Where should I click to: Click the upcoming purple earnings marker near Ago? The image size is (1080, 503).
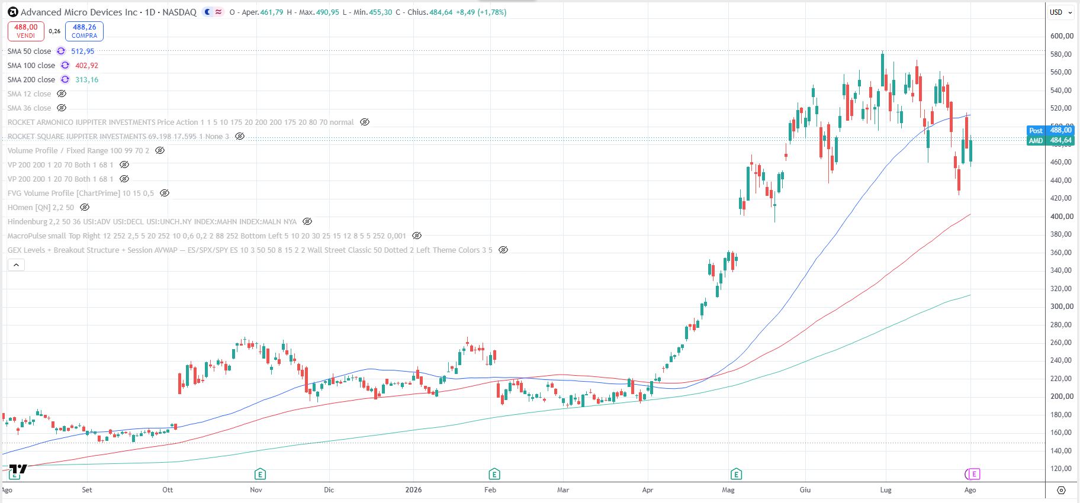coord(973,474)
